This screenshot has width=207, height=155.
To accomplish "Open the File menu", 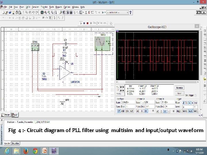I will click(x=5, y=7).
